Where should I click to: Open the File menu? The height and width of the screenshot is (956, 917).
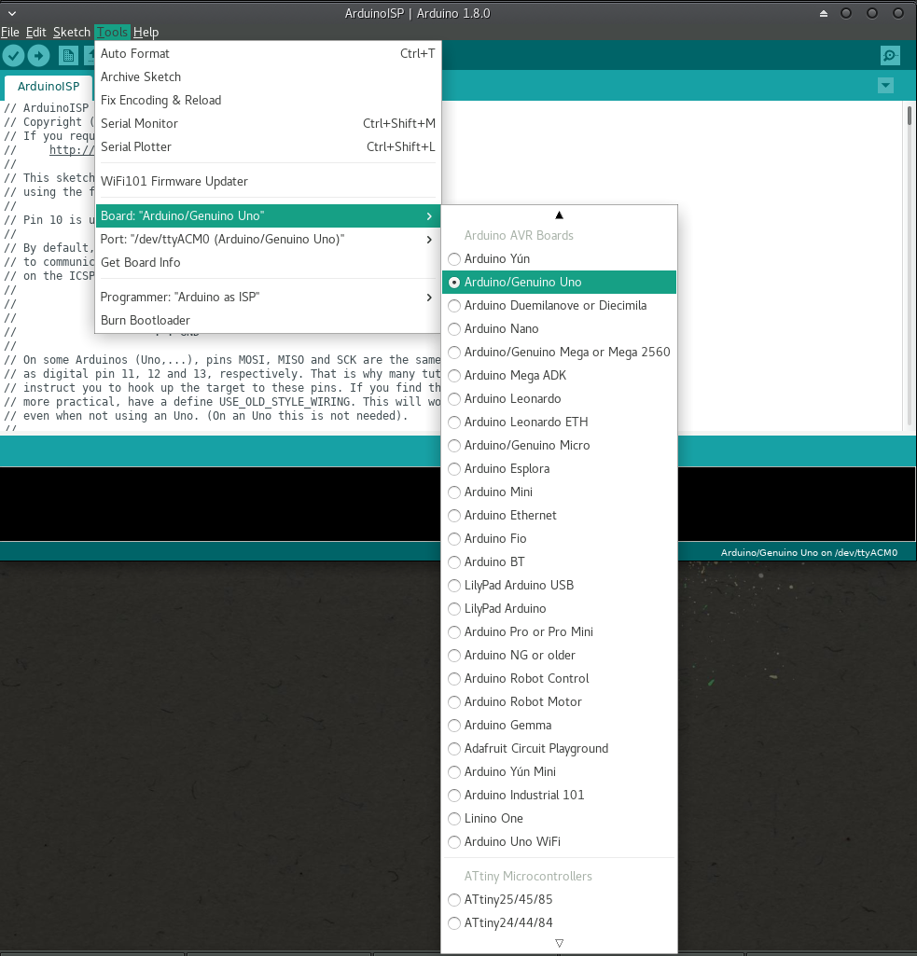(9, 32)
